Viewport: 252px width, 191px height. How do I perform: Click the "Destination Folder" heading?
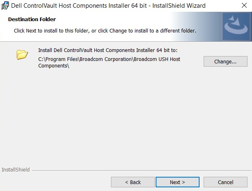[32, 19]
